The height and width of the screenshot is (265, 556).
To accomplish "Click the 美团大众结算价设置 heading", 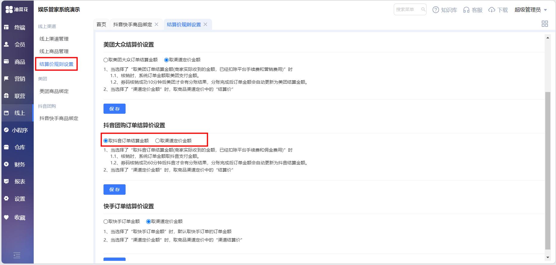I will click(129, 45).
